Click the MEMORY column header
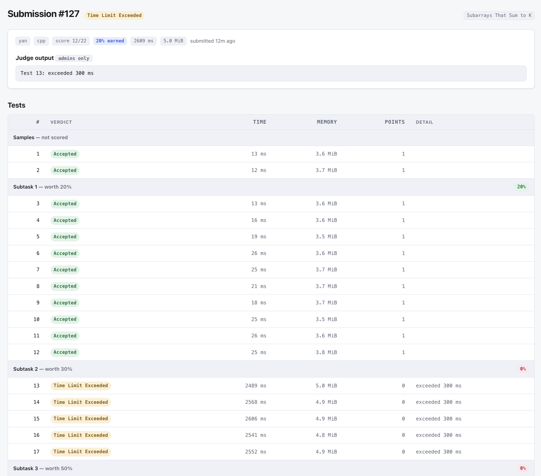 [x=327, y=122]
